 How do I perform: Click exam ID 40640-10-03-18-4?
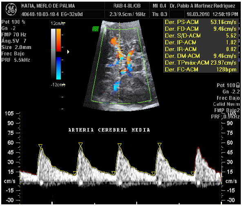(40, 14)
